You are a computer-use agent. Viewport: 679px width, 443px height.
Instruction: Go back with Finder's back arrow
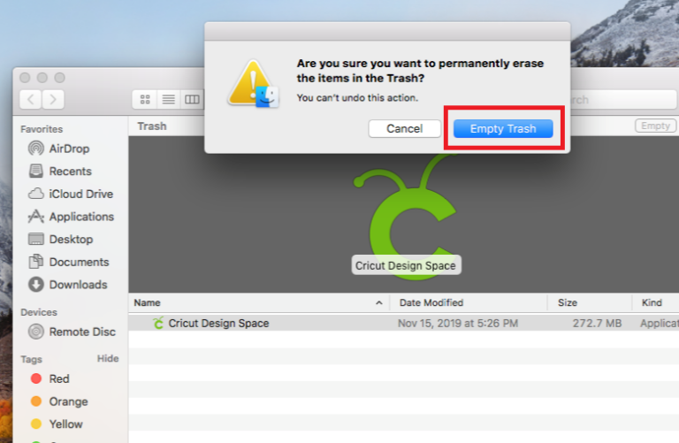point(31,100)
